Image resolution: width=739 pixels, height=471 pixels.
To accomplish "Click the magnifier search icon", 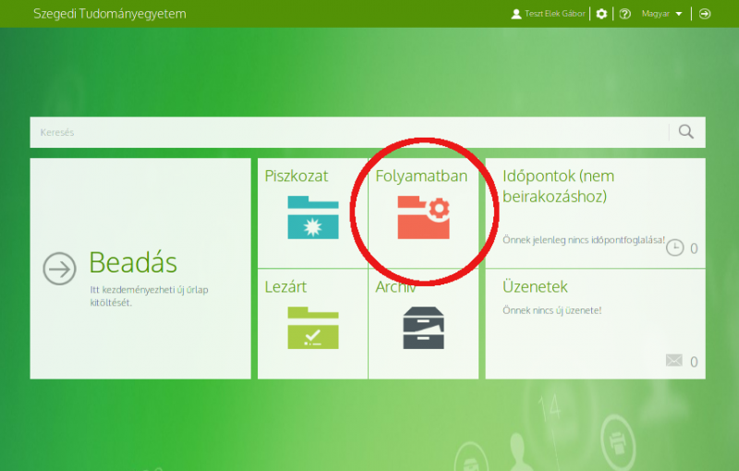I will (x=685, y=132).
